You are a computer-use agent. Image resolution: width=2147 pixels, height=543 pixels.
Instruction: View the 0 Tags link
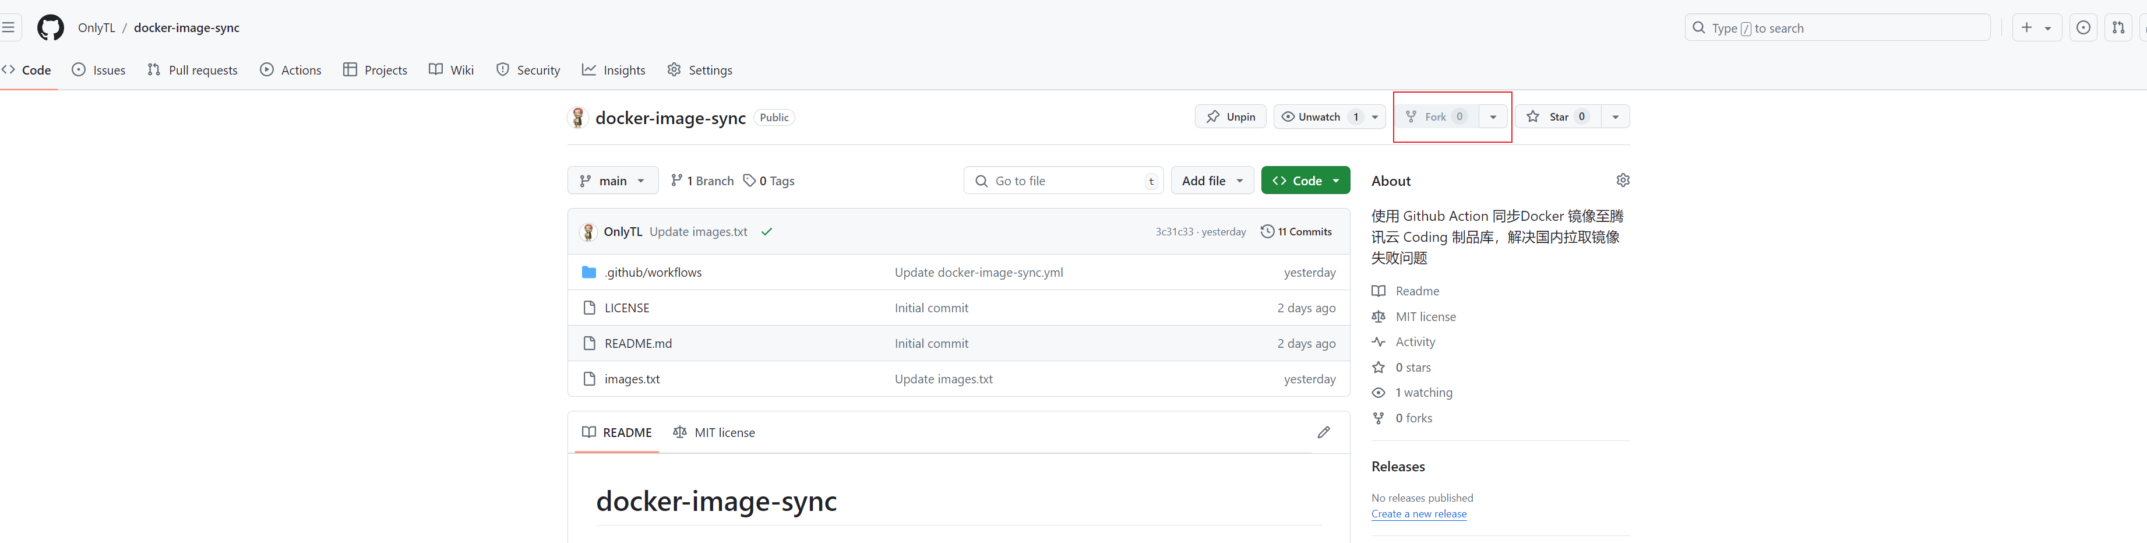768,181
